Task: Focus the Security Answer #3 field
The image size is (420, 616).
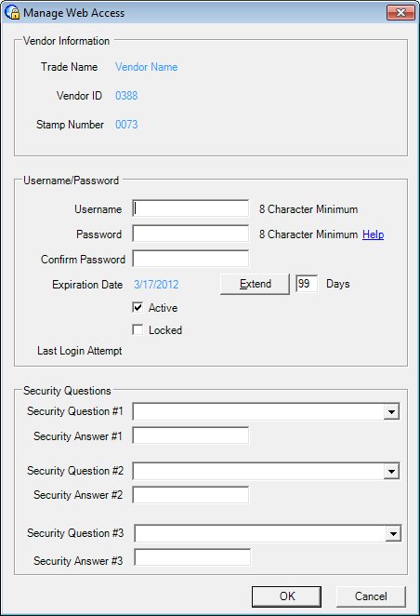Action: (192, 557)
